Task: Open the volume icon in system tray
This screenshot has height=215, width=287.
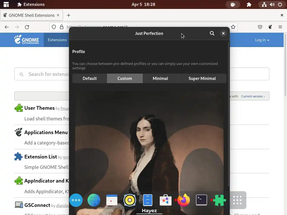Action: (x=272, y=4)
